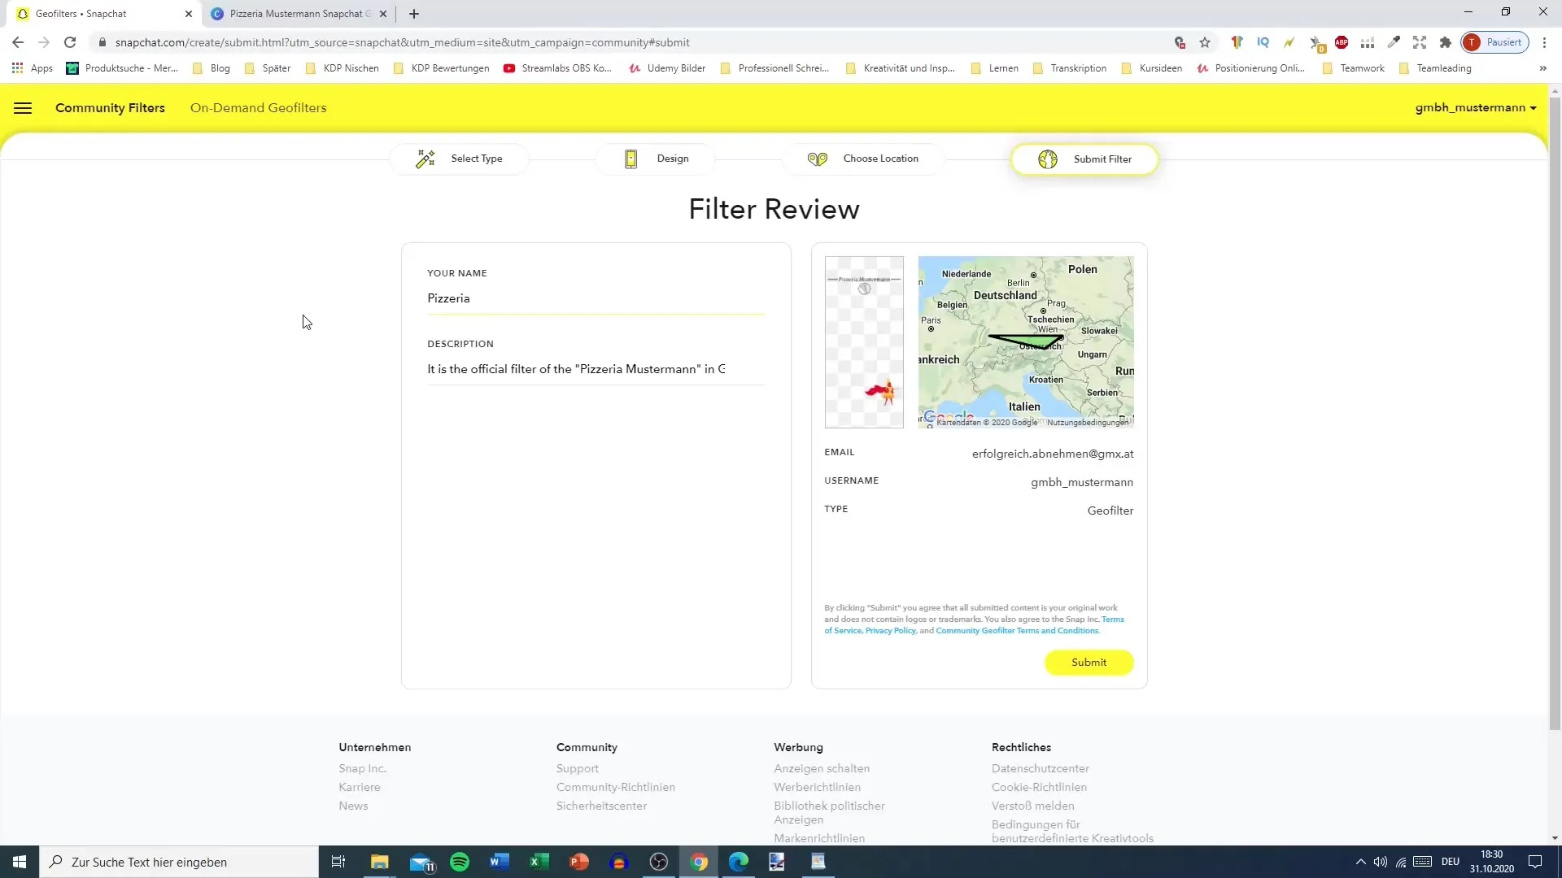
Task: Click the Submit Filter globe icon
Action: 1048,159
